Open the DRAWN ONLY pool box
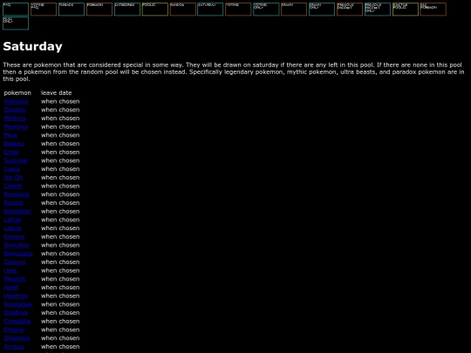This screenshot has width=471, height=353. click(x=322, y=10)
